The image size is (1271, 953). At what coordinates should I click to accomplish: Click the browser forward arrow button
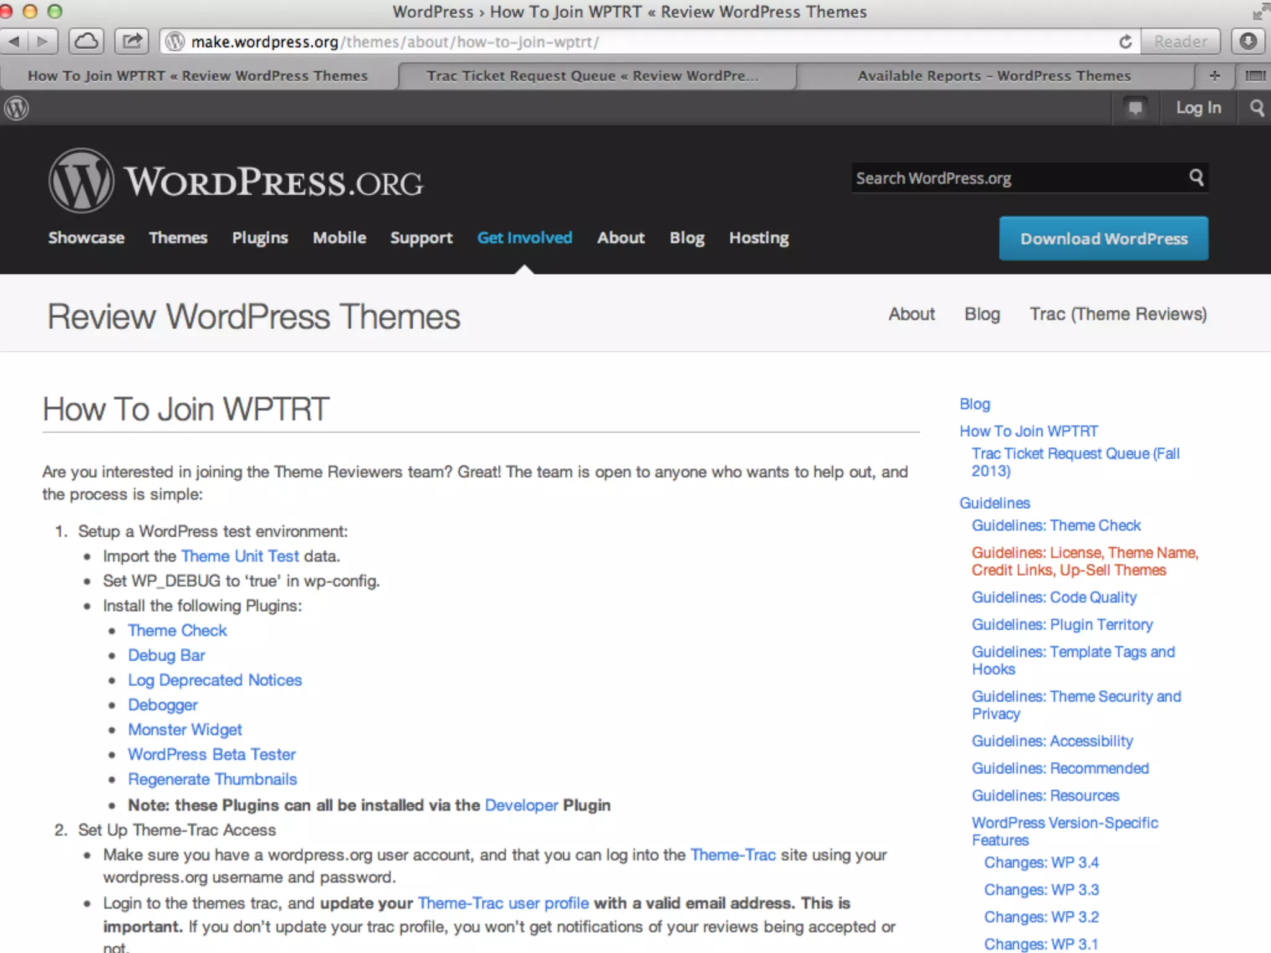coord(42,42)
